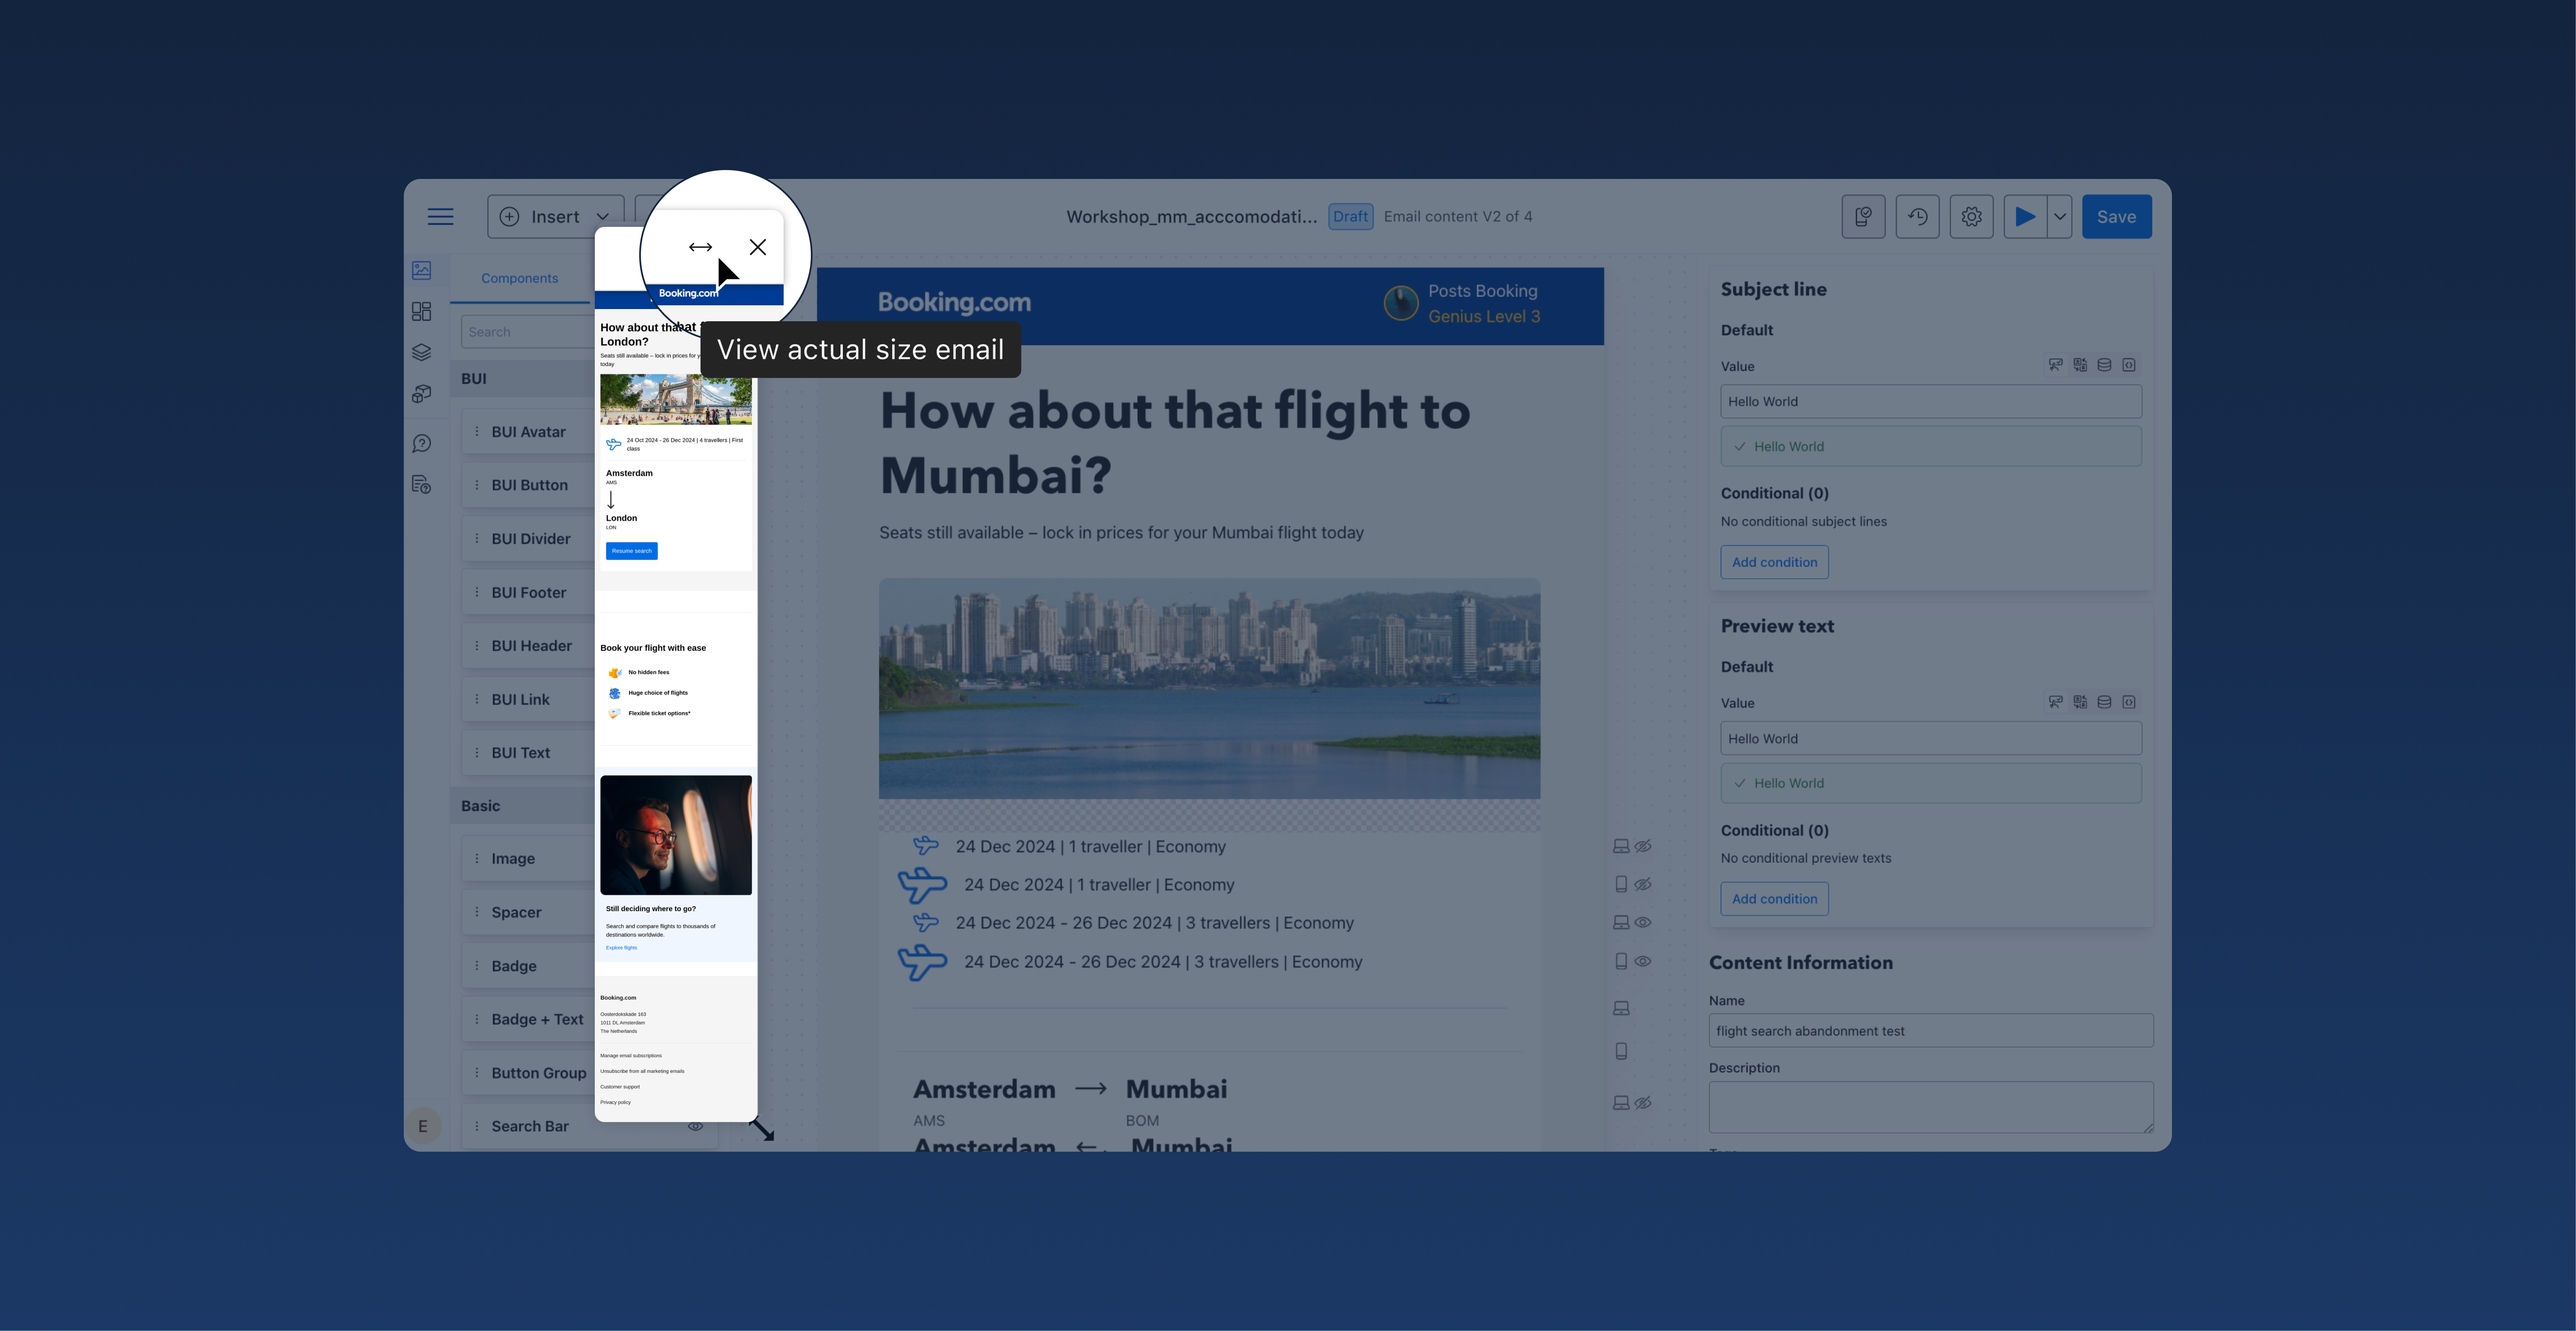This screenshot has width=2576, height=1331.
Task: Hide mobile 3 travellers row via eye icon
Action: tap(1643, 962)
